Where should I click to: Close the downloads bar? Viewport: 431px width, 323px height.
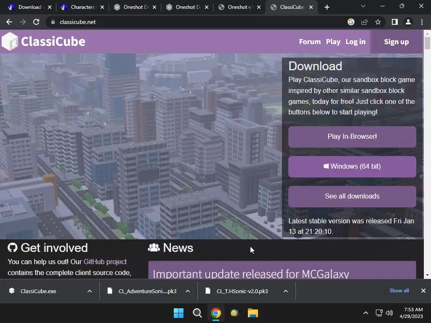pyautogui.click(x=423, y=291)
